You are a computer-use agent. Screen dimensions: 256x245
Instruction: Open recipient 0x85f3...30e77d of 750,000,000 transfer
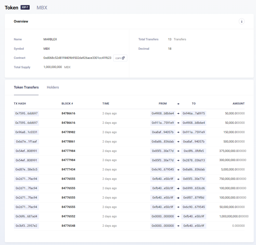click(x=194, y=179)
